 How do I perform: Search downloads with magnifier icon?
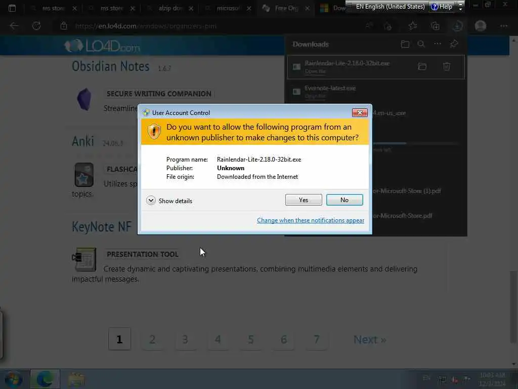[x=421, y=44]
